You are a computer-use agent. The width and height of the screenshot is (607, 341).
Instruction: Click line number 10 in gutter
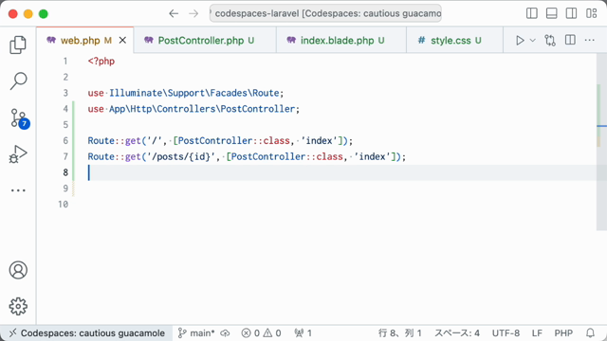click(x=64, y=205)
